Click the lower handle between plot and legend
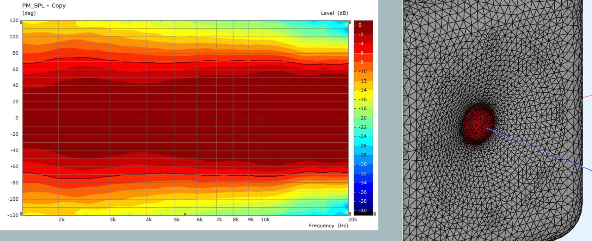Viewport: 592px width, 241px height. pyautogui.click(x=350, y=214)
